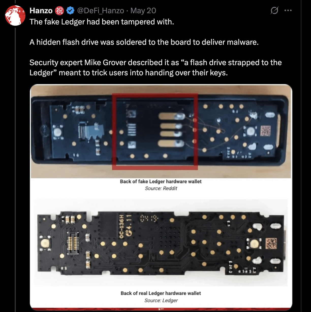Image resolution: width=311 pixels, height=312 pixels.
Task: Open Hanzo's profile avatar
Action: 15,16
